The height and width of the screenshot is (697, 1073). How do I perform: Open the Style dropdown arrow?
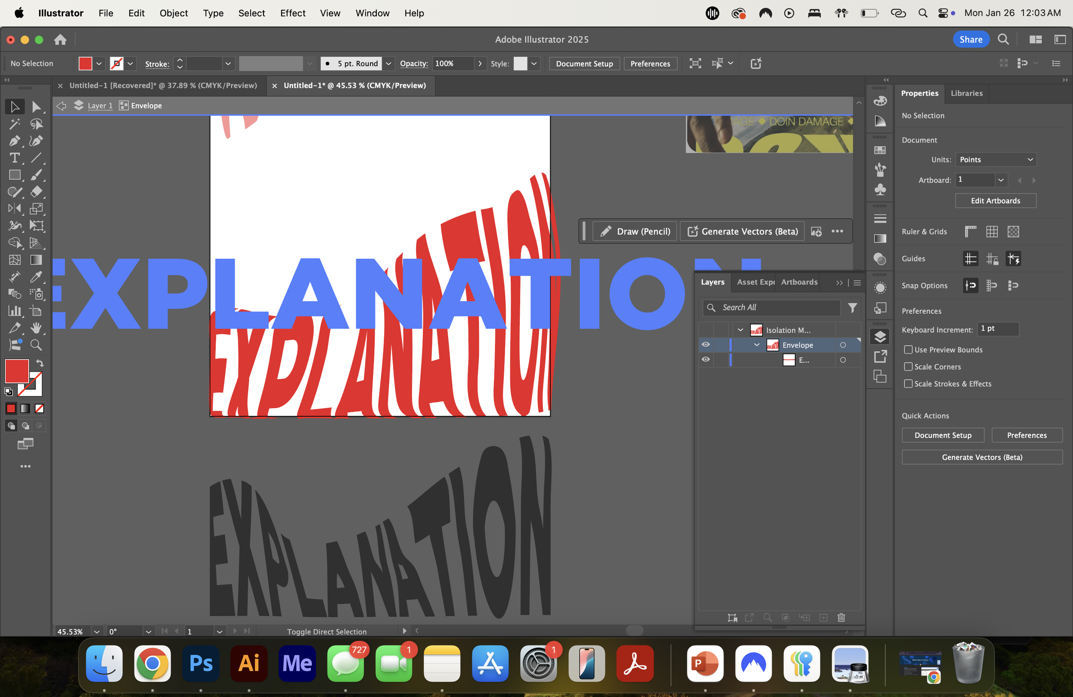click(x=534, y=64)
